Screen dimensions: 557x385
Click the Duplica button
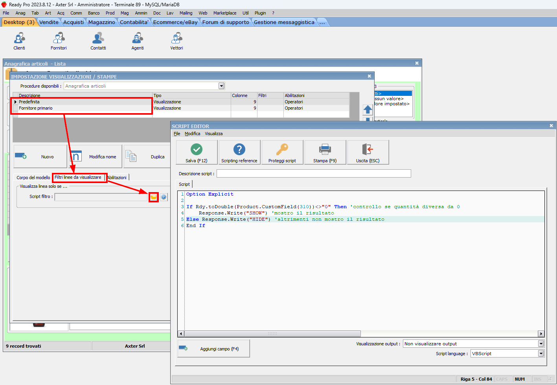(x=147, y=157)
